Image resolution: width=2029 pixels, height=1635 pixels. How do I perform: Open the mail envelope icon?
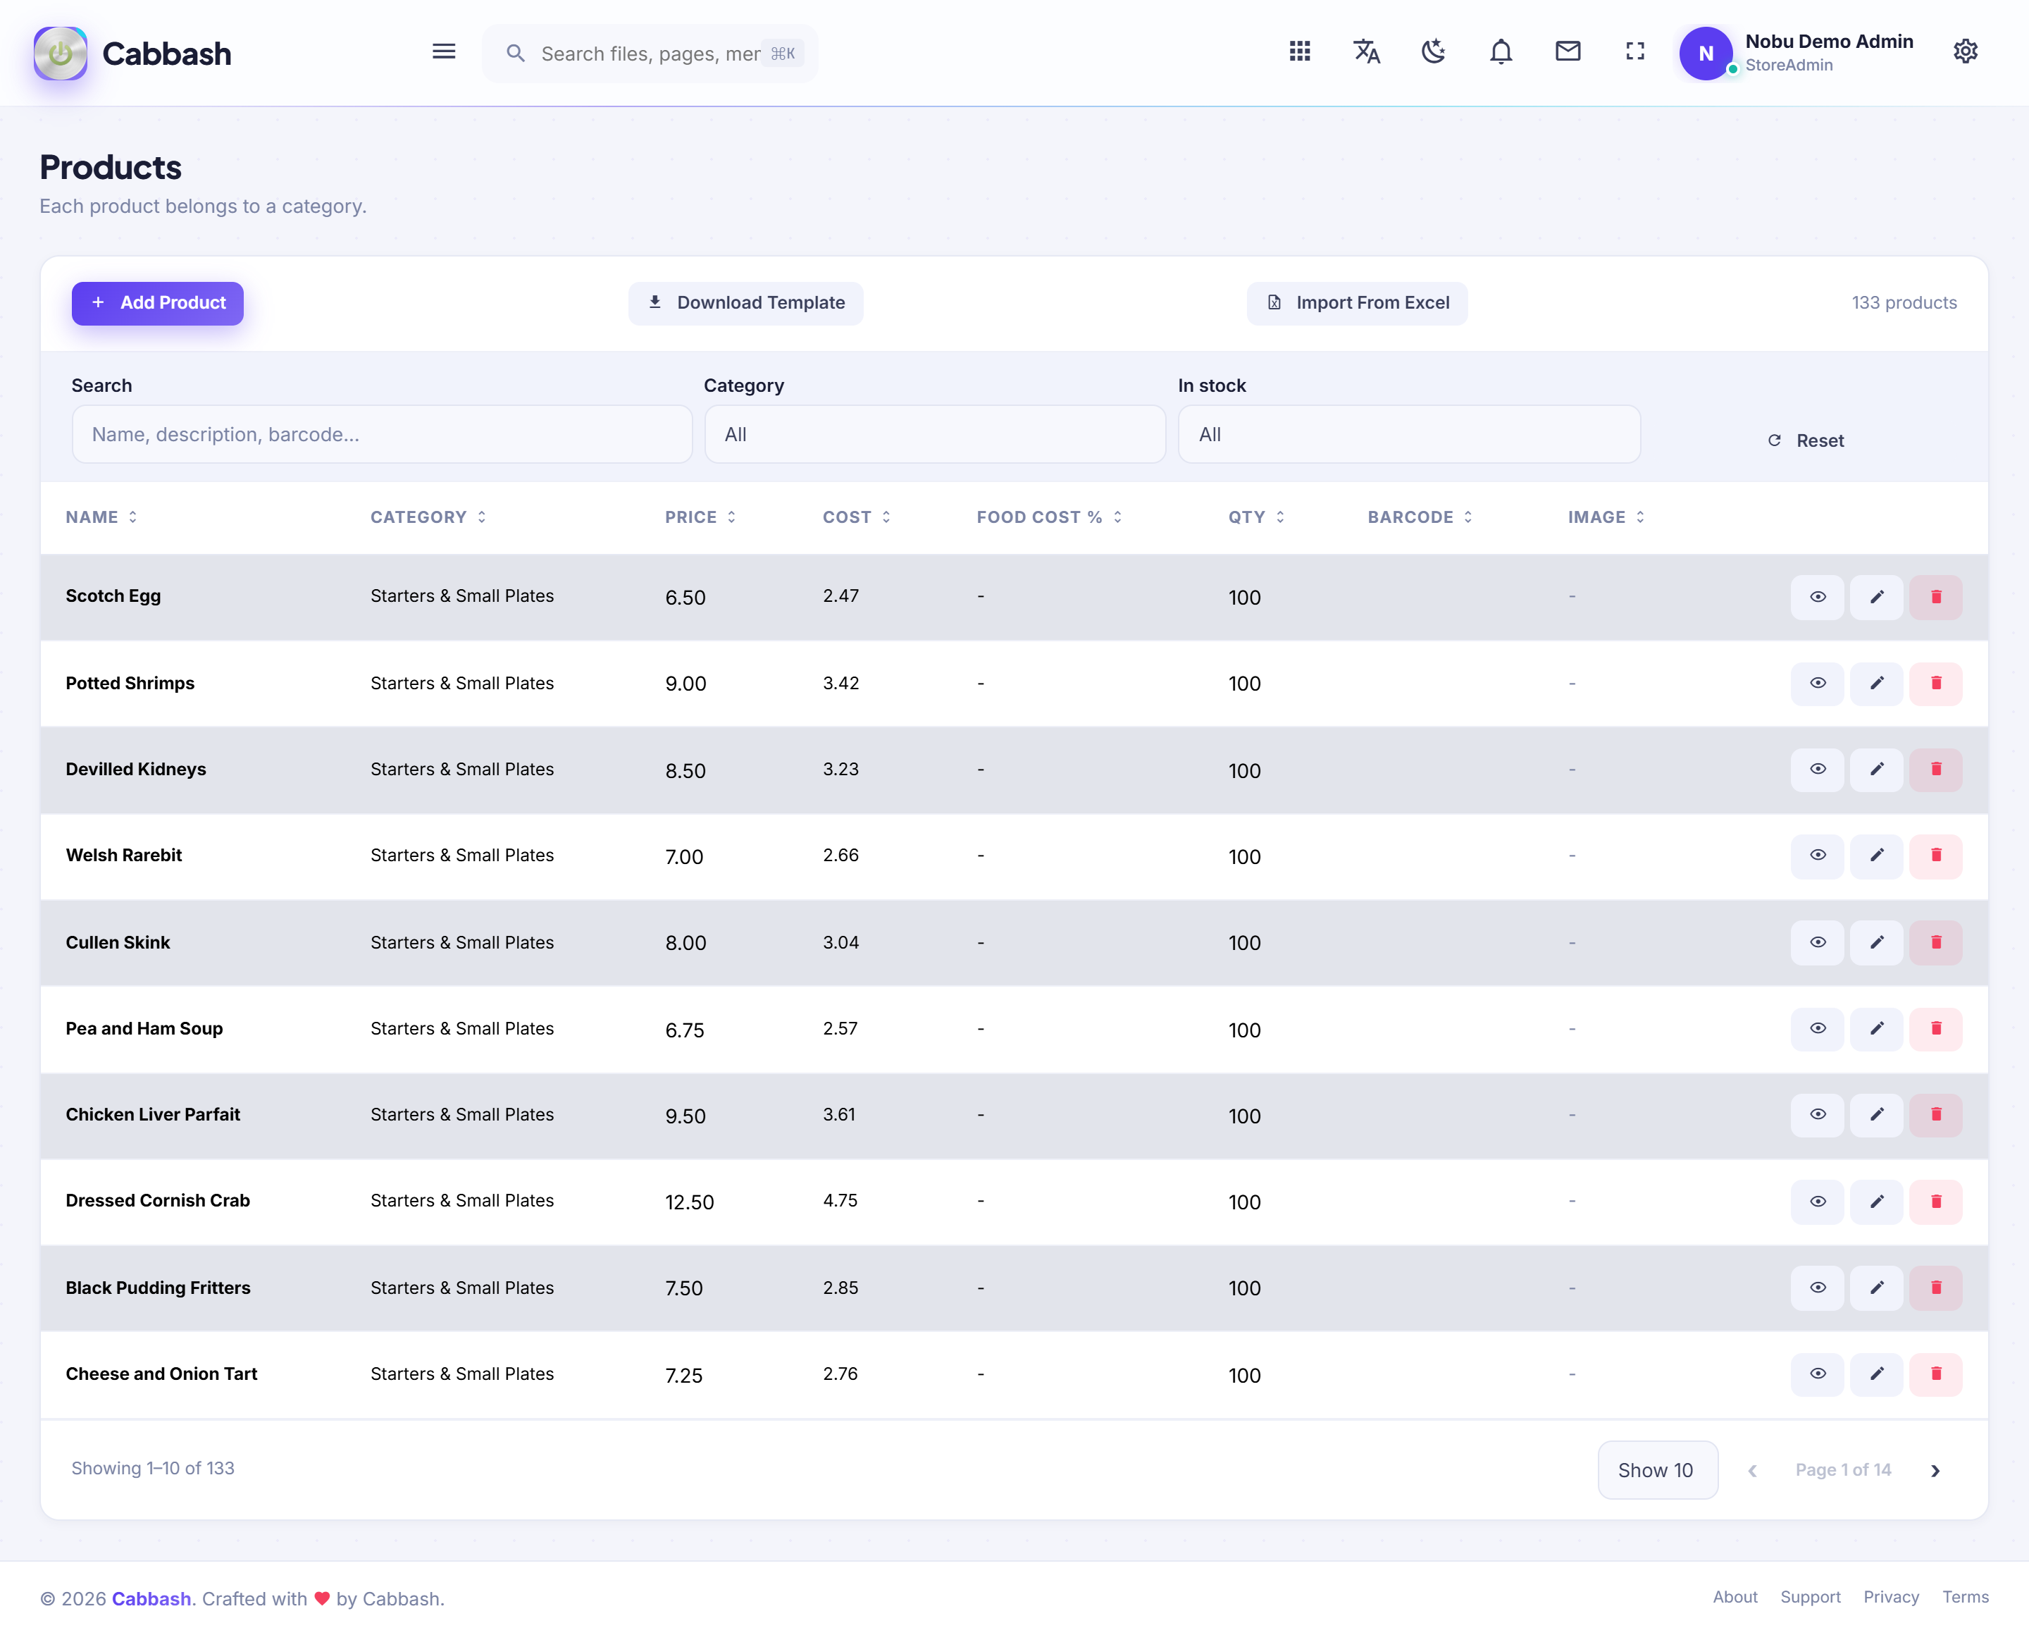tap(1568, 52)
